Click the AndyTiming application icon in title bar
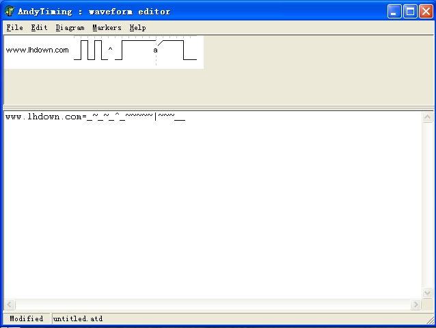Image resolution: width=436 pixels, height=328 pixels. coord(10,12)
